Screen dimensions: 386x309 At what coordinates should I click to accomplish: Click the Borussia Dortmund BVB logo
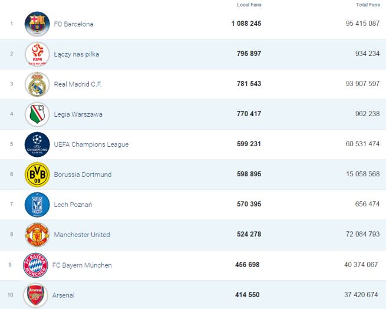point(37,175)
